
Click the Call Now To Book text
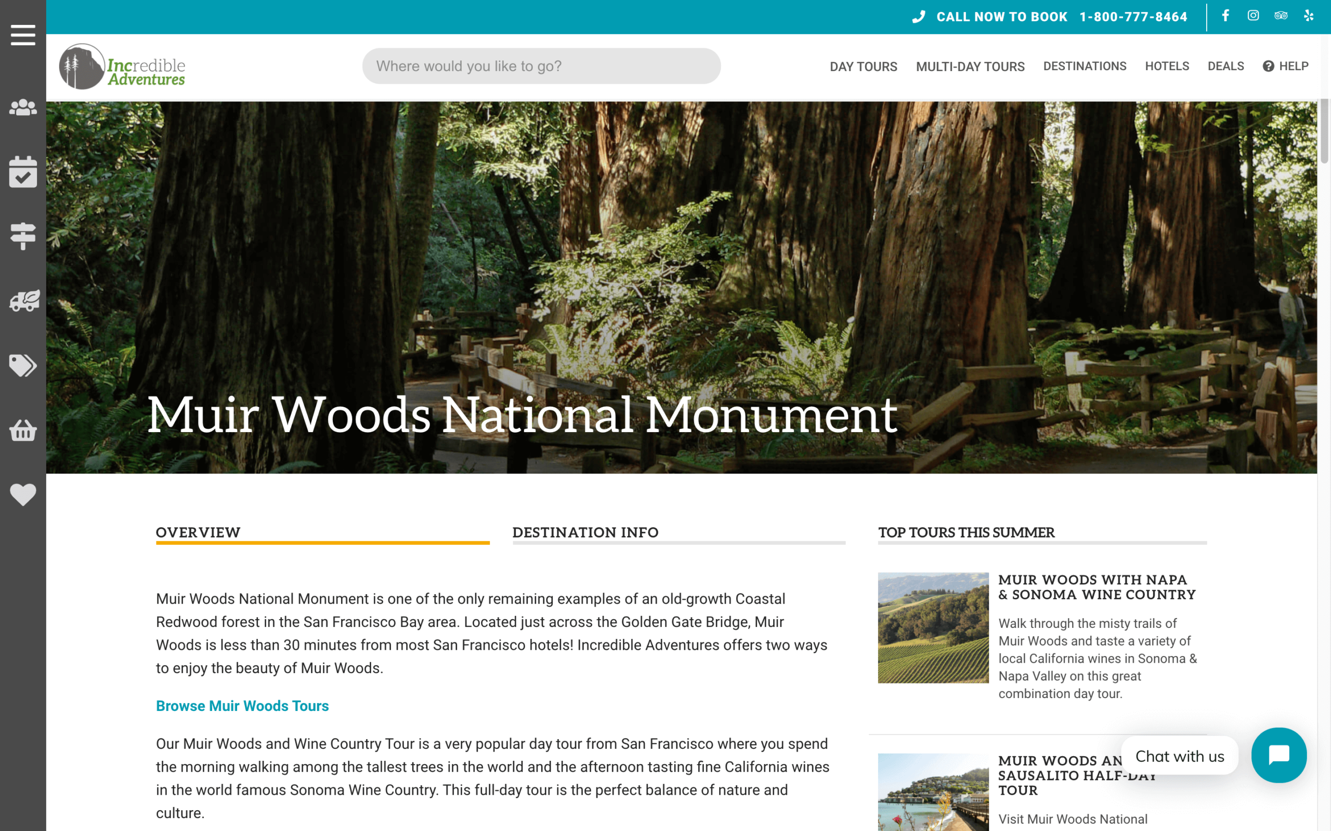[1001, 17]
